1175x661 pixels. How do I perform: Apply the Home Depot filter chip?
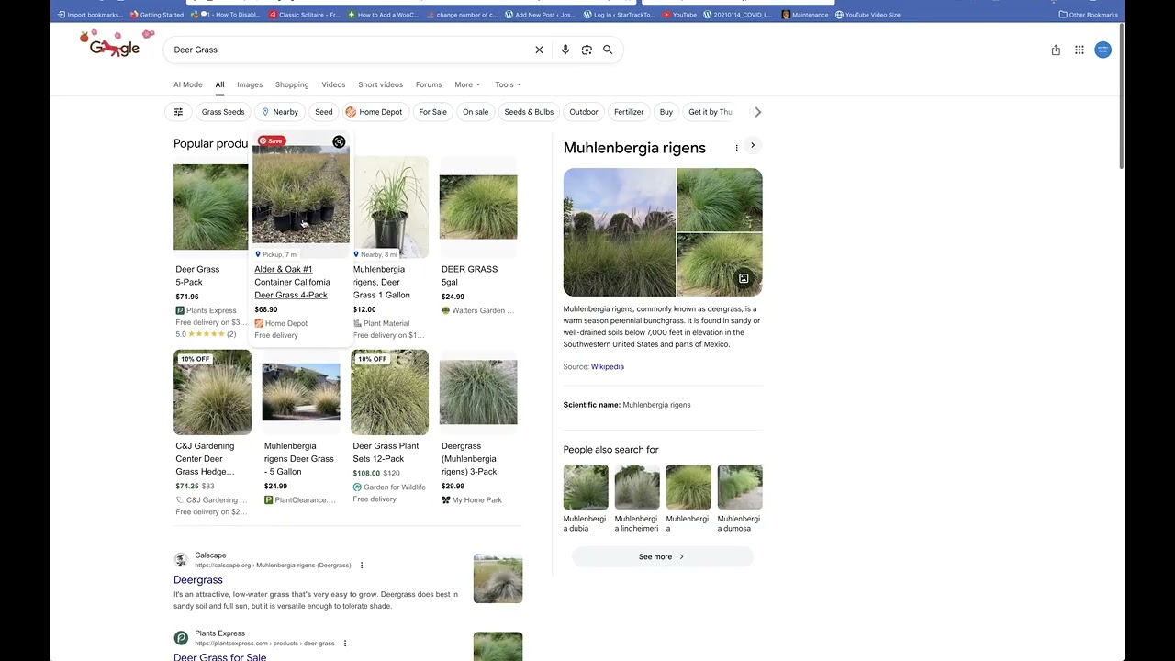pos(374,112)
